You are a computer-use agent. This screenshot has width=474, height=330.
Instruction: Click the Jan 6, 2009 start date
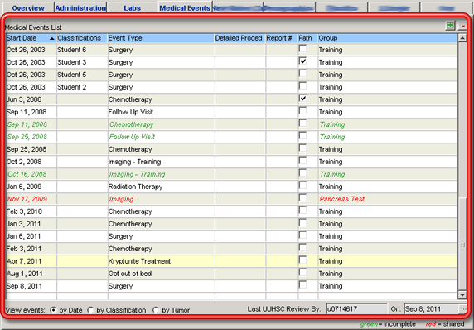[x=24, y=187]
